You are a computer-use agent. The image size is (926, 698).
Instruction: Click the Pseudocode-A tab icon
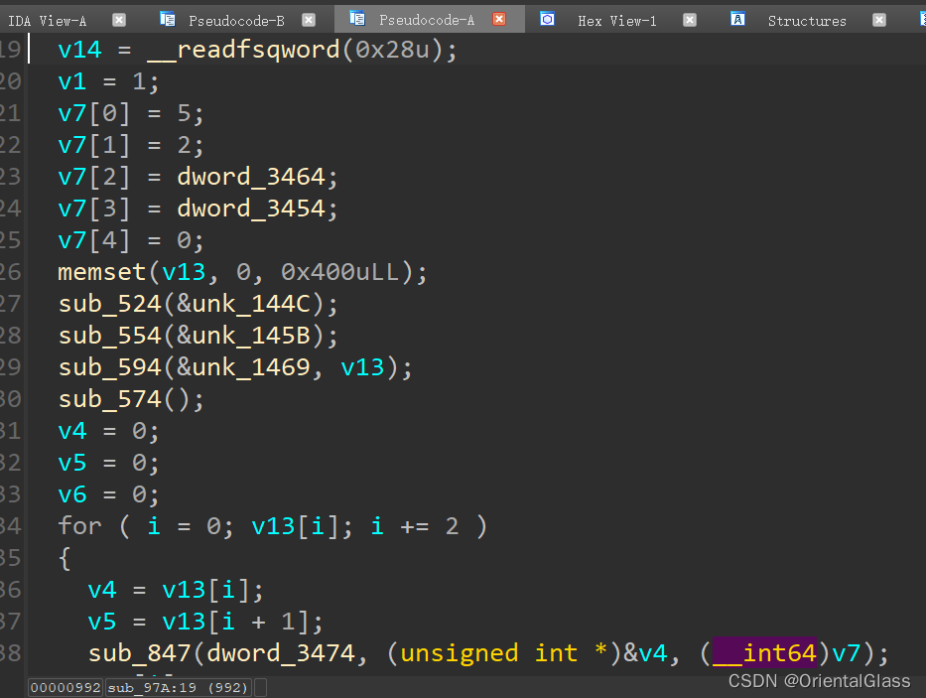(357, 19)
